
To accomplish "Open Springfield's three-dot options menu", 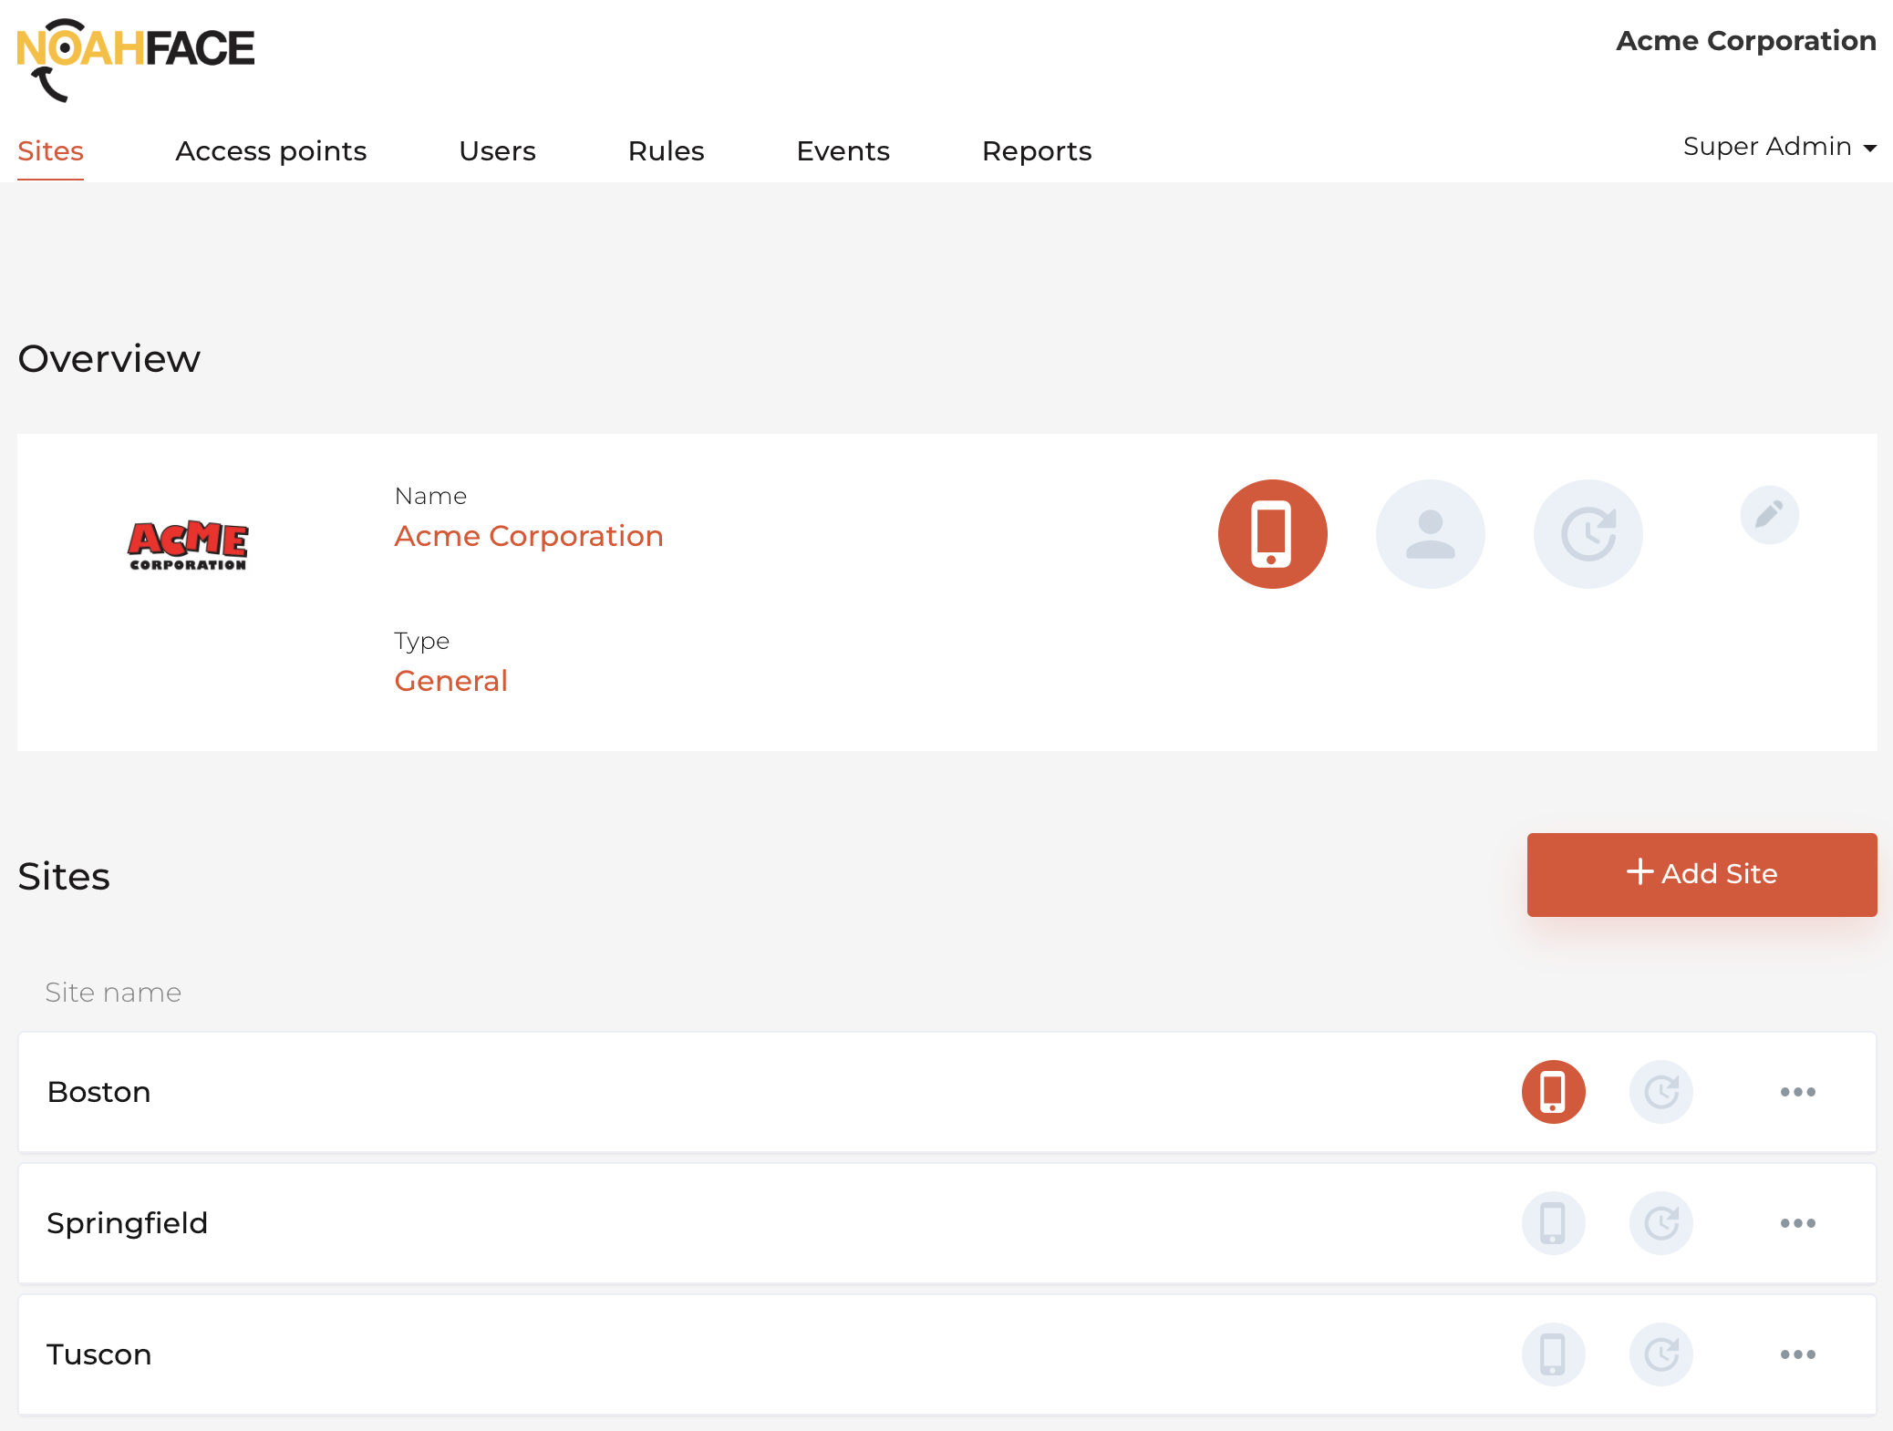I will click(x=1797, y=1223).
